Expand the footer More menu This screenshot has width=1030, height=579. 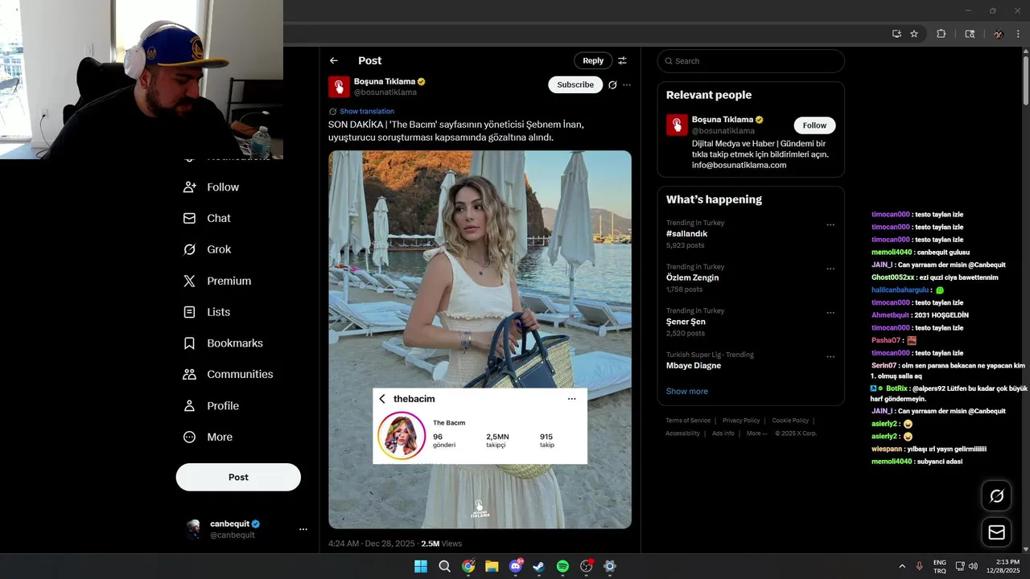[x=756, y=433]
